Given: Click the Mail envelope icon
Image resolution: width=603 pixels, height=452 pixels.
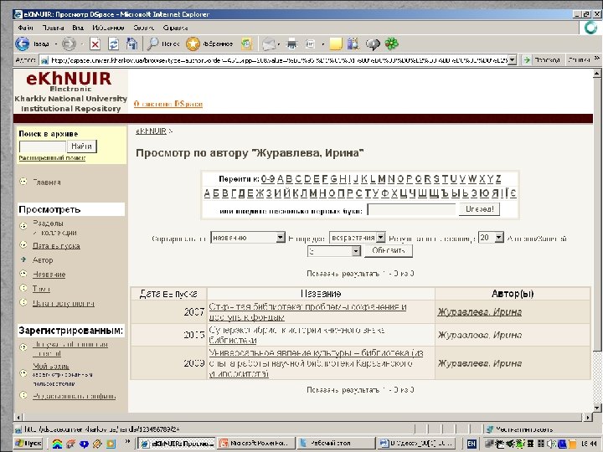Looking at the screenshot, I should coord(269,44).
